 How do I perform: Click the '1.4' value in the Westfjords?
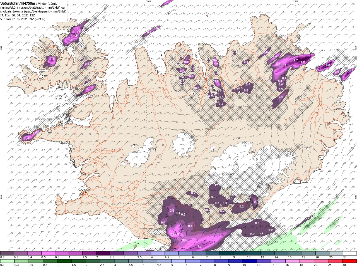point(70,40)
